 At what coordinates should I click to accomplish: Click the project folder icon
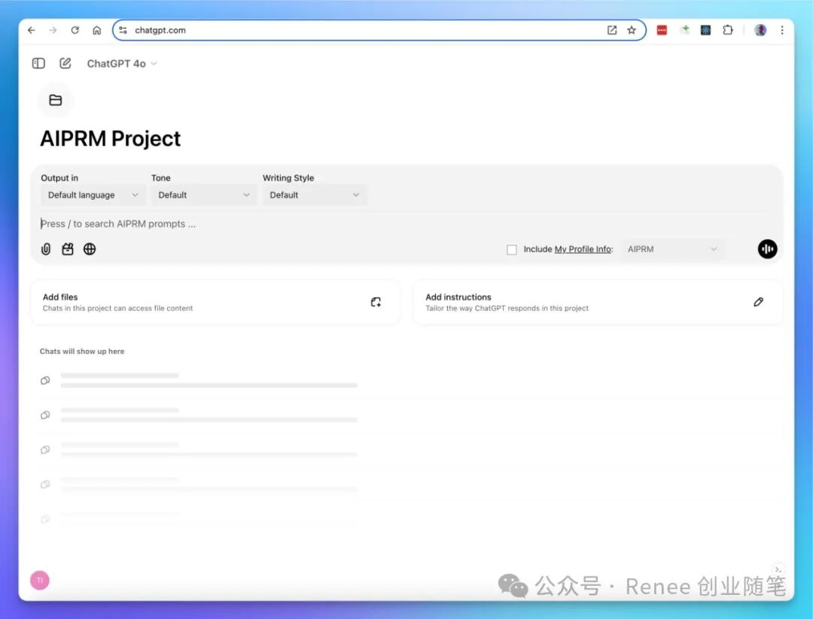[56, 100]
